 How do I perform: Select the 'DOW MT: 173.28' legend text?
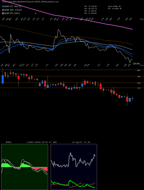(x=13, y=10)
